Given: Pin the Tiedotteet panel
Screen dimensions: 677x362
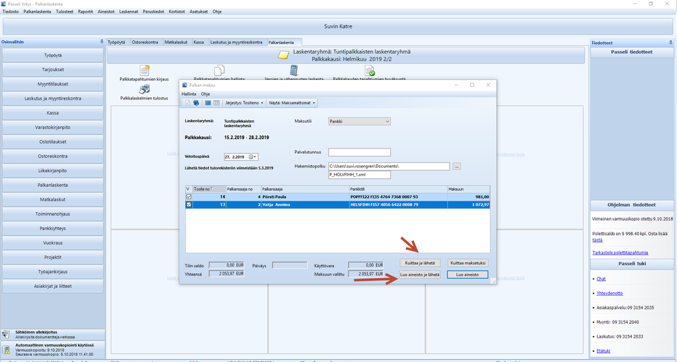Looking at the screenshot, I should (x=670, y=43).
